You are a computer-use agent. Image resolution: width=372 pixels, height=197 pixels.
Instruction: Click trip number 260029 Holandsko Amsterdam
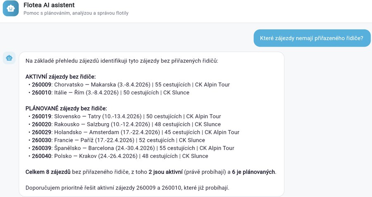[41, 132]
